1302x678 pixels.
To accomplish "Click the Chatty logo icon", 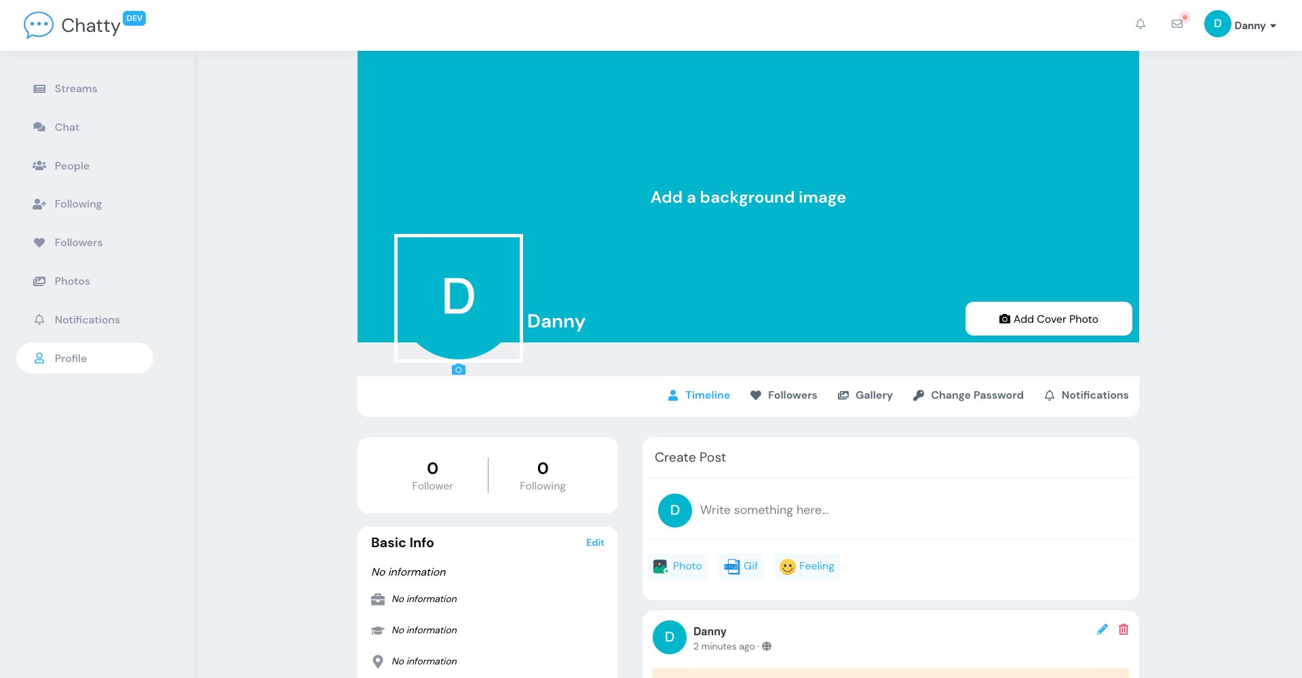I will pyautogui.click(x=39, y=25).
